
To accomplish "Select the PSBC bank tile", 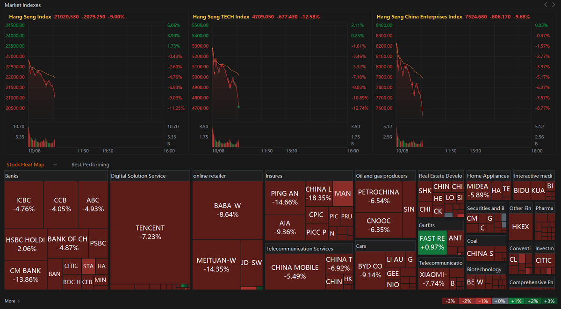I will tap(98, 244).
